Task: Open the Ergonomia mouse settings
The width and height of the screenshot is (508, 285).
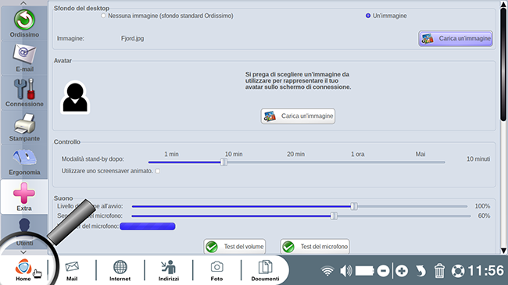Action: point(24,162)
